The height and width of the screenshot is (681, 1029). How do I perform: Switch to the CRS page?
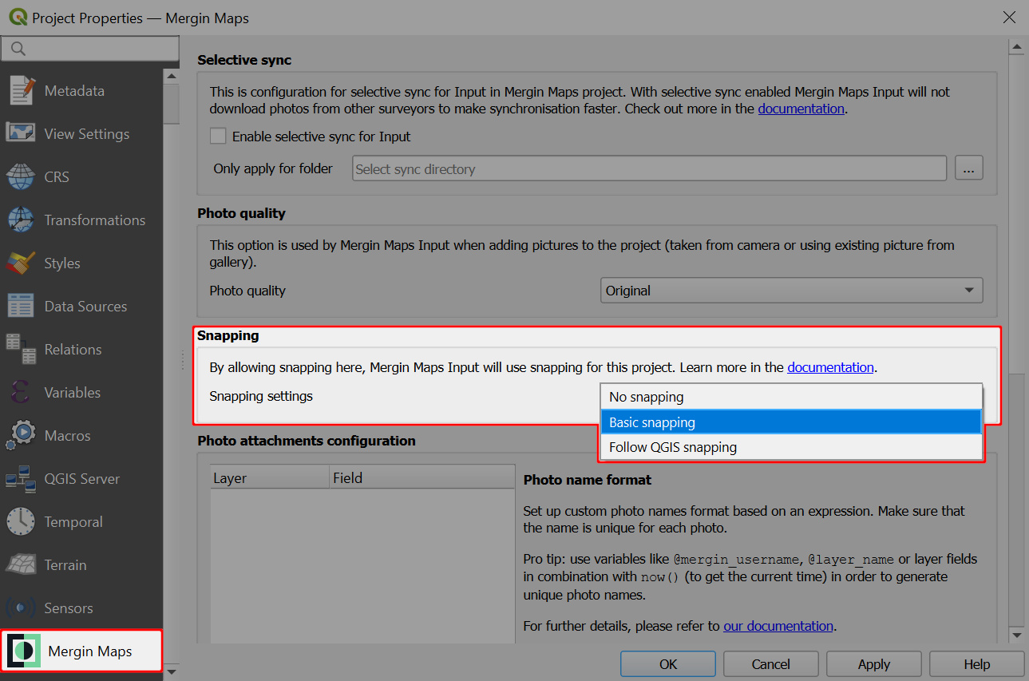(x=81, y=176)
